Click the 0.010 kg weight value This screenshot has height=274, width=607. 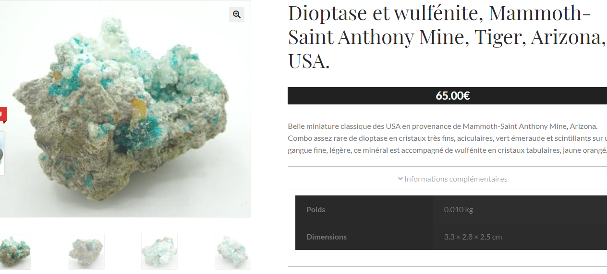pyautogui.click(x=459, y=209)
